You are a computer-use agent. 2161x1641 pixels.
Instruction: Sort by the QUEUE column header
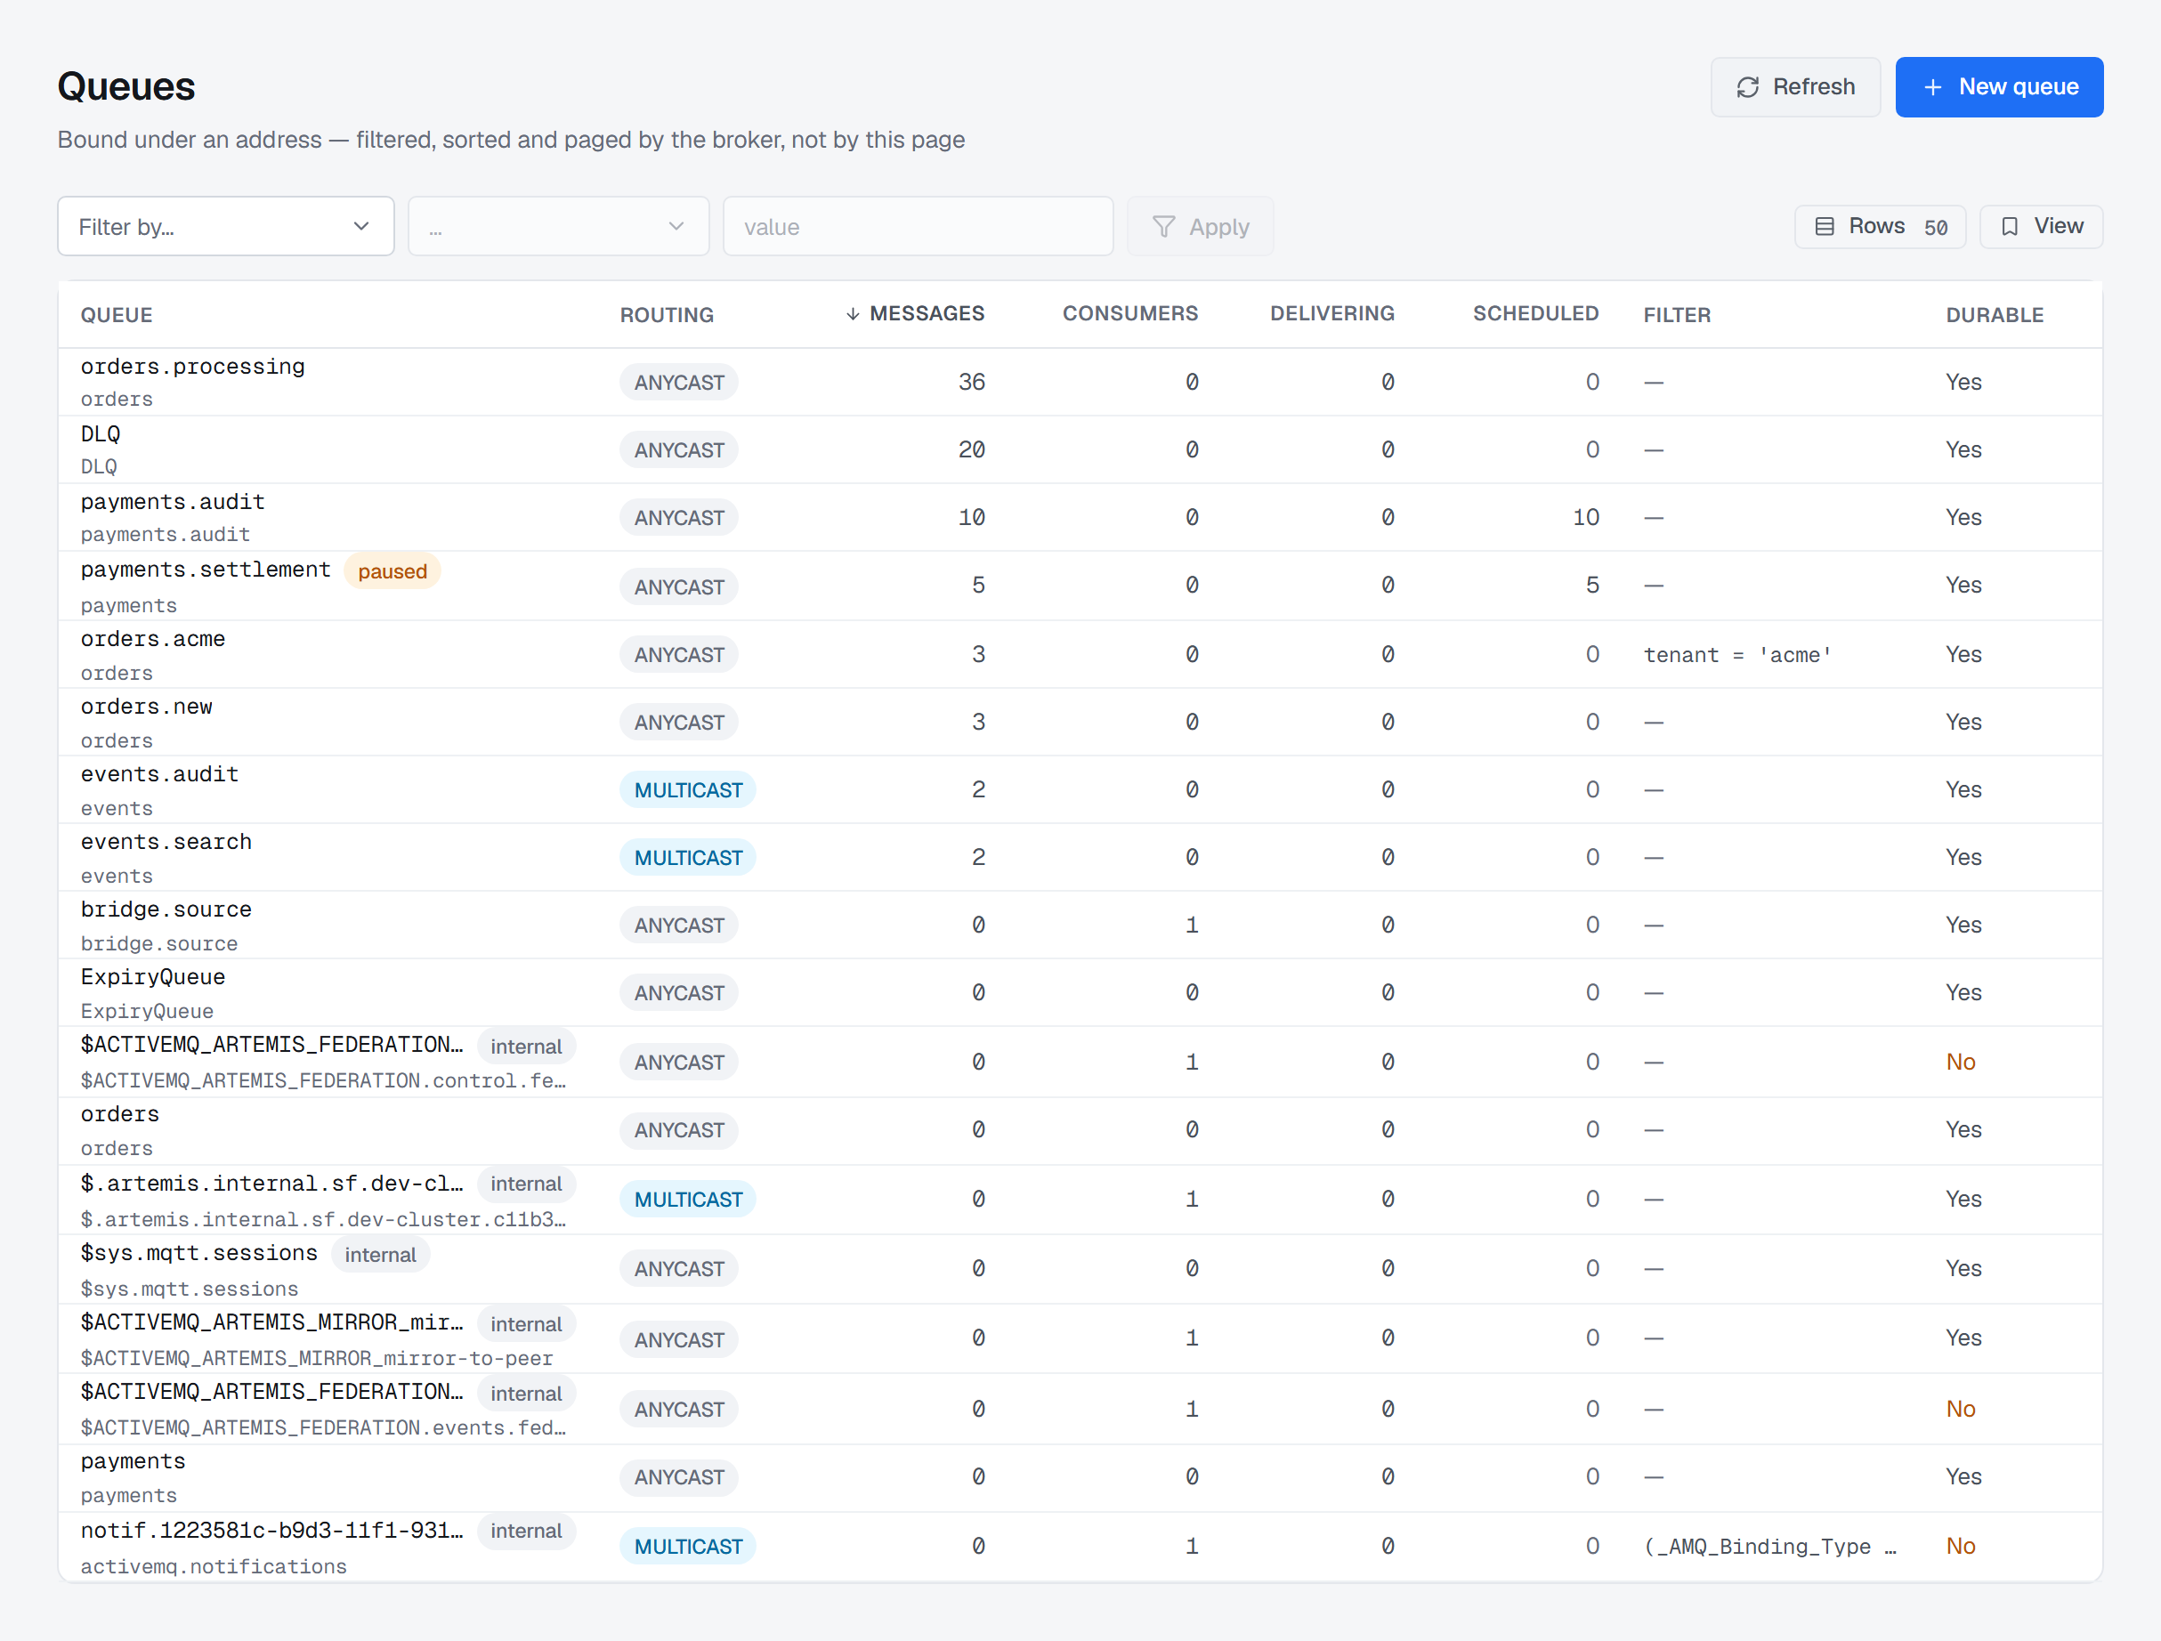(117, 314)
